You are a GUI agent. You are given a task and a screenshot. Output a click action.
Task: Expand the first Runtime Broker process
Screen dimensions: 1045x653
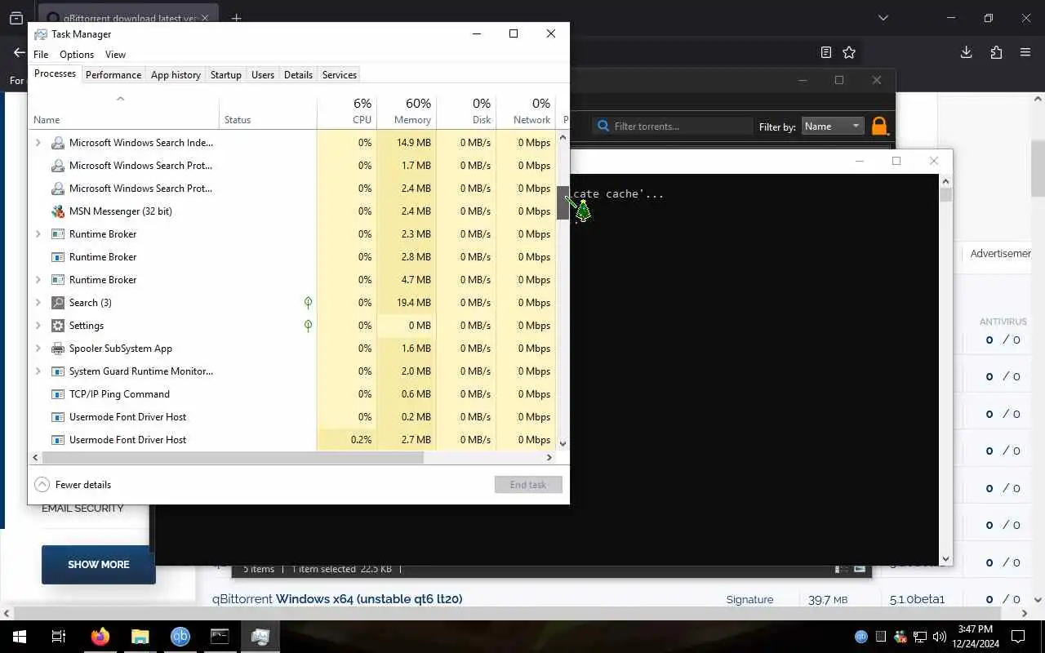click(38, 234)
